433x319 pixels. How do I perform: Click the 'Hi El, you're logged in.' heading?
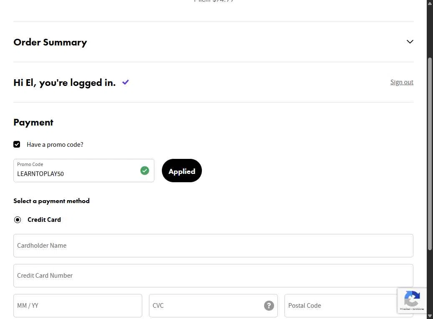click(64, 83)
